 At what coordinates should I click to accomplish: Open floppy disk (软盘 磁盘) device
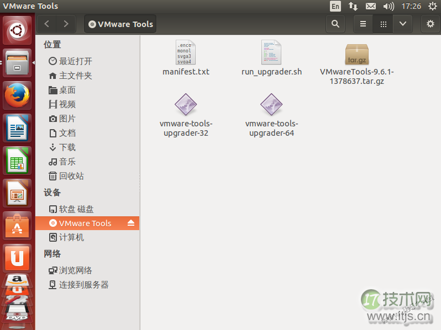[87, 209]
